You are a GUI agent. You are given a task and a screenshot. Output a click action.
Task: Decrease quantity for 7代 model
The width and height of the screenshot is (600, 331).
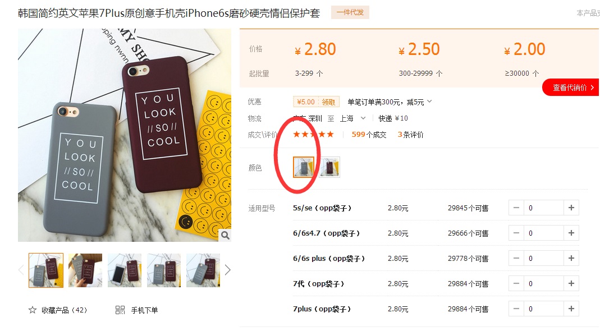(516, 283)
